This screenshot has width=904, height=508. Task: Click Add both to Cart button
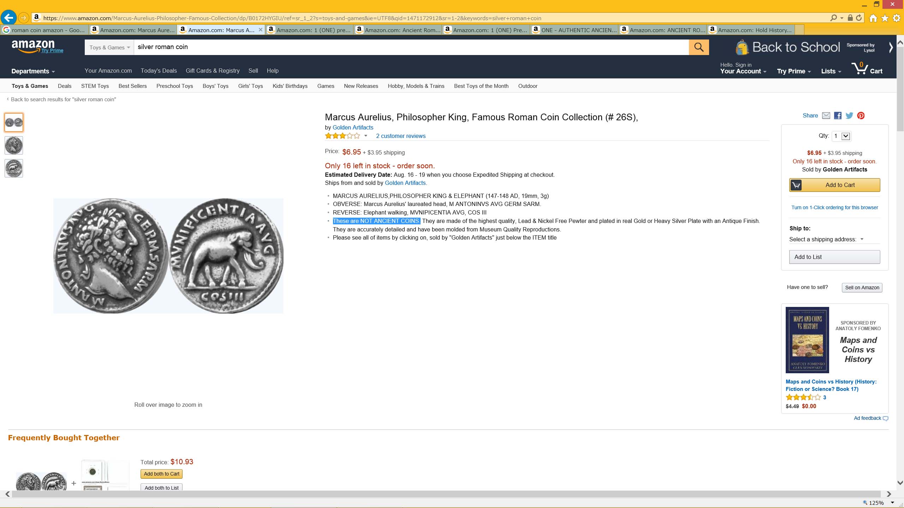click(x=161, y=474)
